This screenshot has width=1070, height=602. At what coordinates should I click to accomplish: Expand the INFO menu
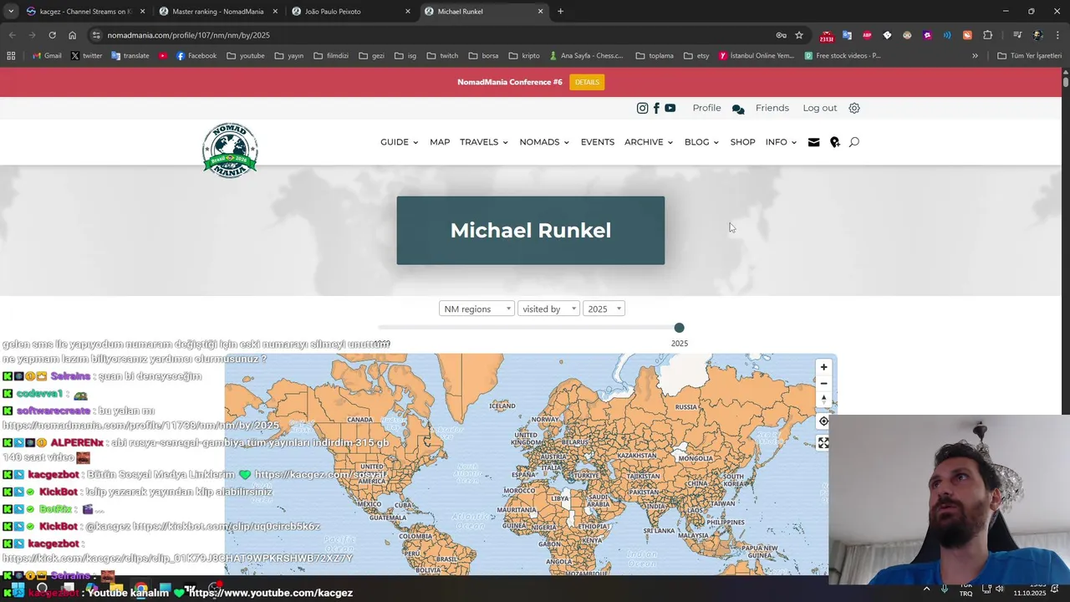pos(781,142)
